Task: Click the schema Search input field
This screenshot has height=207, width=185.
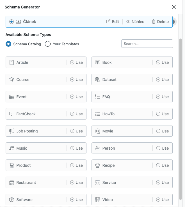Action: (x=147, y=44)
